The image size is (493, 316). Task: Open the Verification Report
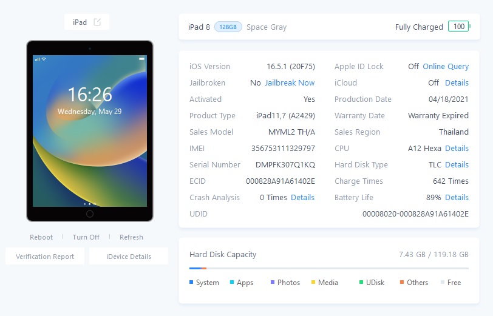[45, 257]
